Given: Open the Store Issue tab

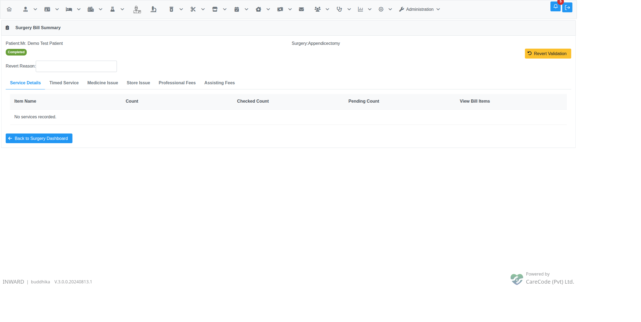Looking at the screenshot, I should click(x=138, y=83).
